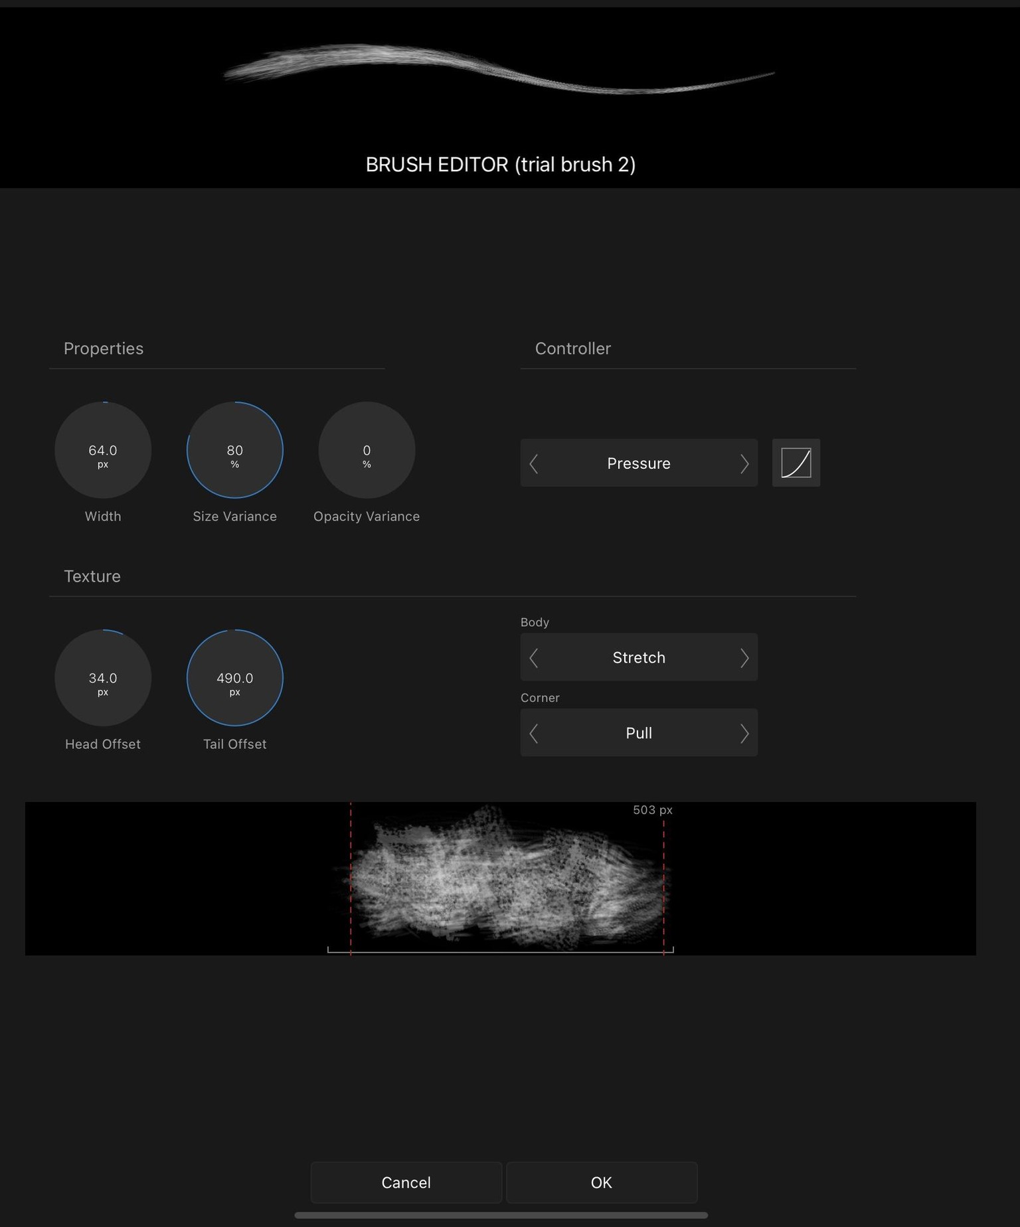Click the Body label above Stretch
The width and height of the screenshot is (1020, 1227).
535,623
